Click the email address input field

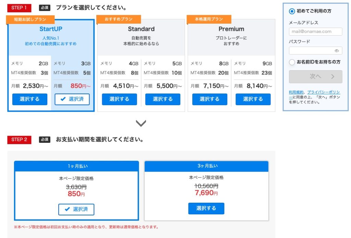pos(315,32)
